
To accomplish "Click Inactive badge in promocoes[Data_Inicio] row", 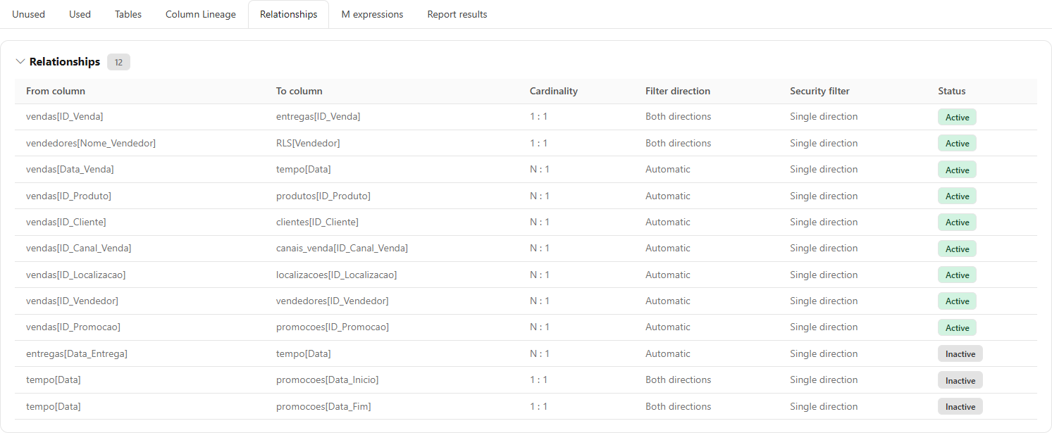I will pyautogui.click(x=960, y=380).
